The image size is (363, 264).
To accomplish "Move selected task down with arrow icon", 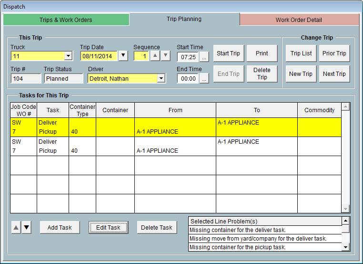I will tap(26, 227).
